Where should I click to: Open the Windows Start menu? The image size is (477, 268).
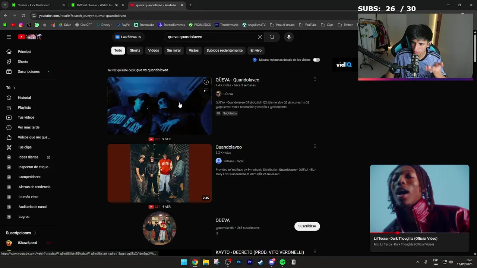184,262
